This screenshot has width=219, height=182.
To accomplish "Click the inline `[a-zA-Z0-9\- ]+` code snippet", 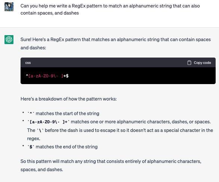I will coord(49,122).
